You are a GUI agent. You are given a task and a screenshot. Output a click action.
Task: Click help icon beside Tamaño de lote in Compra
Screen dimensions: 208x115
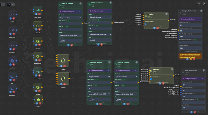tap(189, 22)
